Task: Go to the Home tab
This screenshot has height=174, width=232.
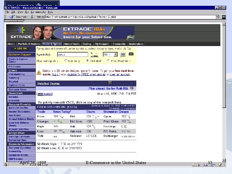Action: click(x=11, y=44)
